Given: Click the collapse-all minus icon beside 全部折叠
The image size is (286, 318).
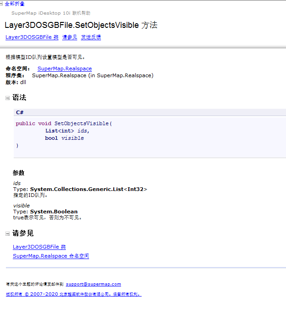Looking at the screenshot, I should click(x=1, y=4).
